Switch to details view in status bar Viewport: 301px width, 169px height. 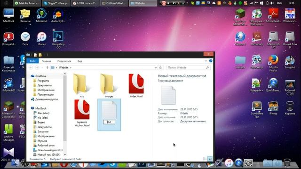[x=205, y=159]
